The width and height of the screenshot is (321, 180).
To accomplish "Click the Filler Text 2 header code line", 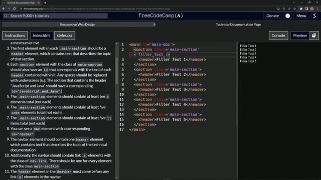I will (172, 74).
